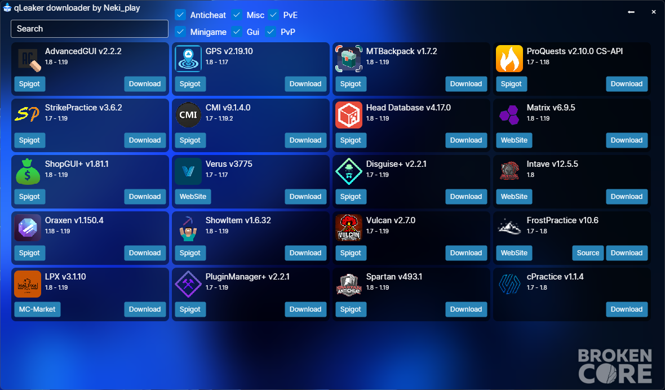Click the Vulcan anticheat icon
665x390 pixels.
pos(349,228)
